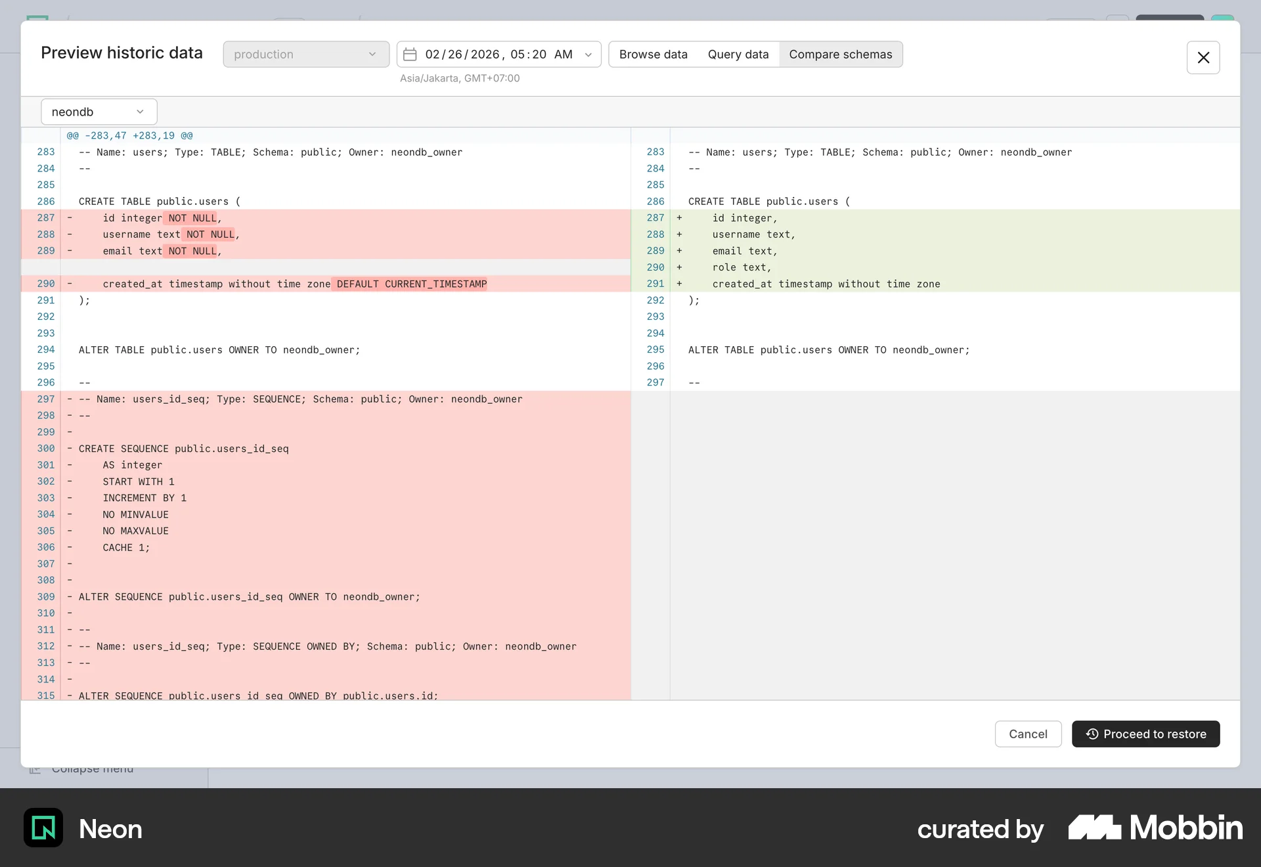This screenshot has height=867, width=1261.
Task: Close the Preview historic data dialog
Action: (x=1203, y=58)
